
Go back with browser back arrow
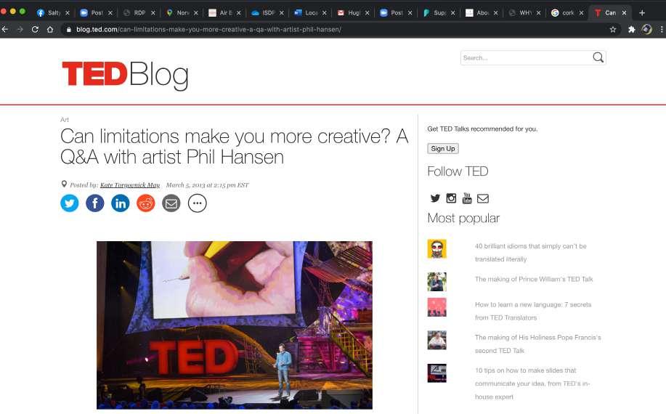point(5,29)
